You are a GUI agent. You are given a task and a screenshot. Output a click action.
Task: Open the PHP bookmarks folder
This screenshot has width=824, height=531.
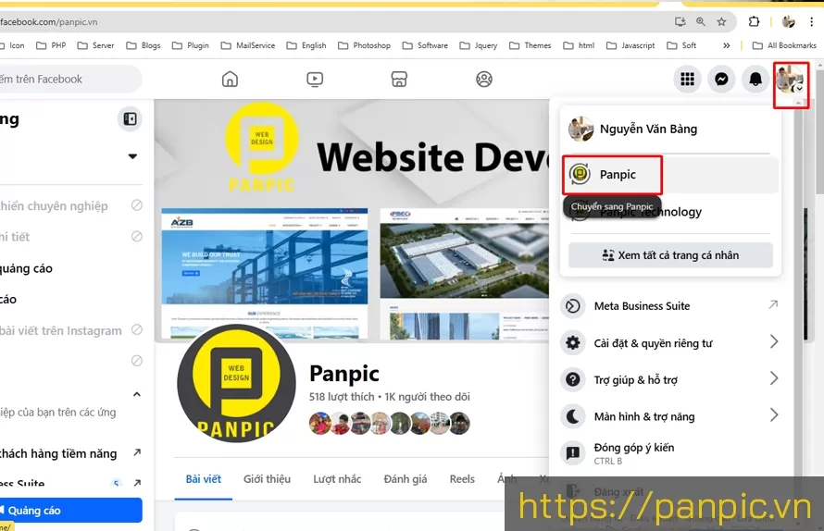click(x=51, y=45)
